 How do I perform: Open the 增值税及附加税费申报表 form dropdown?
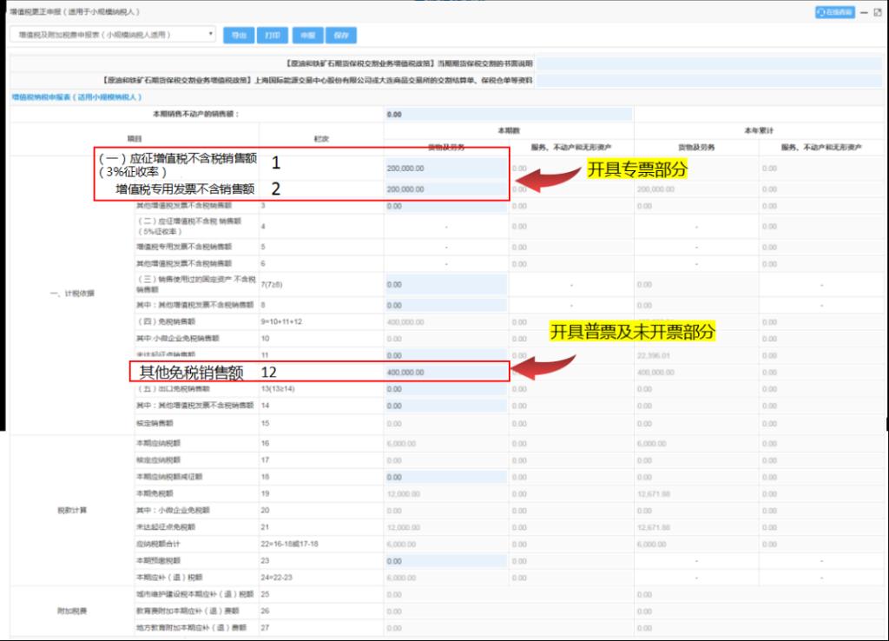tap(112, 35)
